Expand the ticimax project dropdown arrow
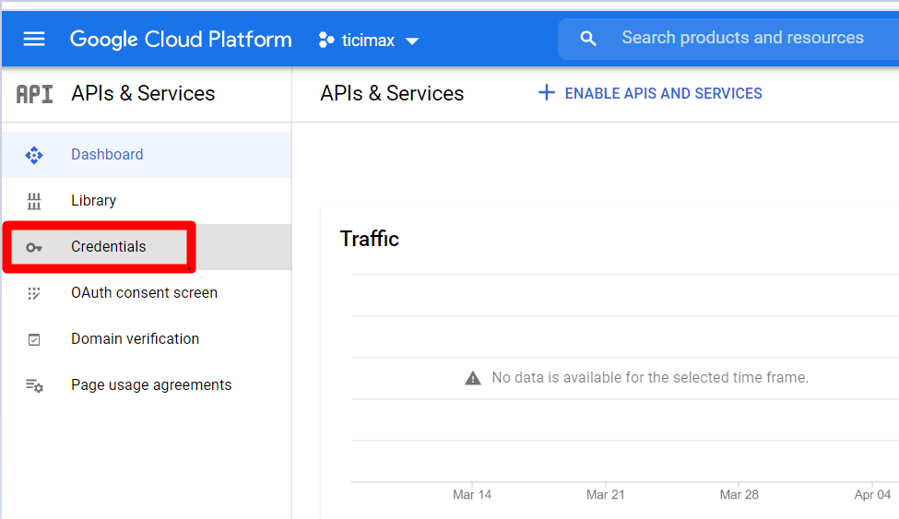Viewport: 899px width, 519px height. coord(411,41)
